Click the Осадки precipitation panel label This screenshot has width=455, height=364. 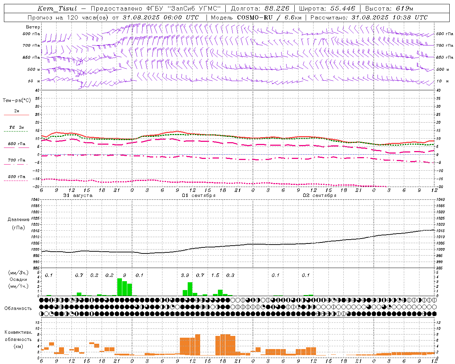pos(18,279)
